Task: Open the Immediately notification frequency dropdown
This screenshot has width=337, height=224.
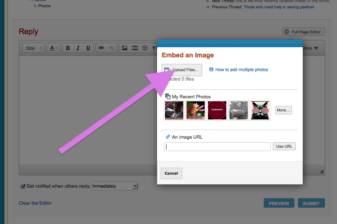Action: click(114, 186)
